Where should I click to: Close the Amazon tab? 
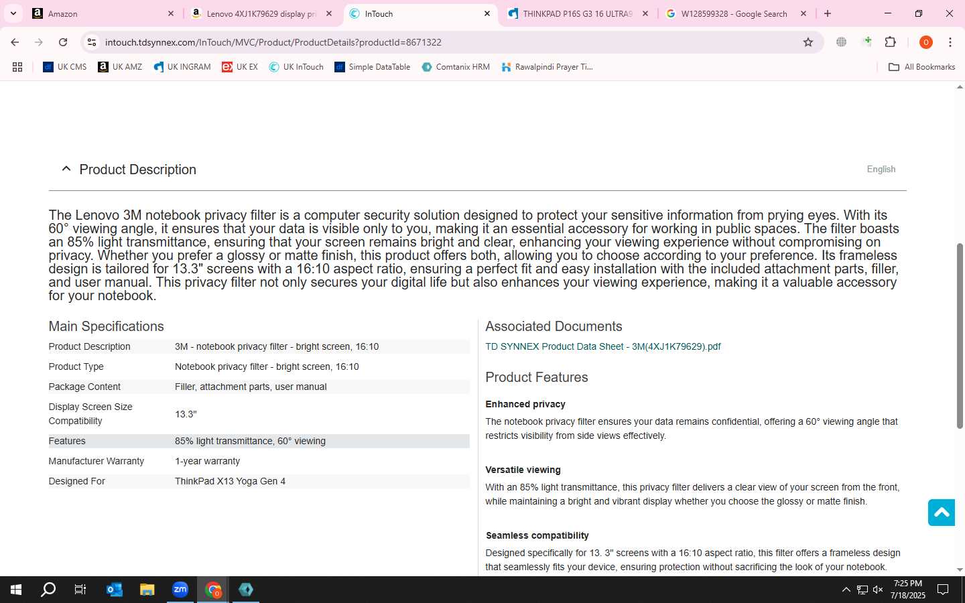(x=170, y=13)
